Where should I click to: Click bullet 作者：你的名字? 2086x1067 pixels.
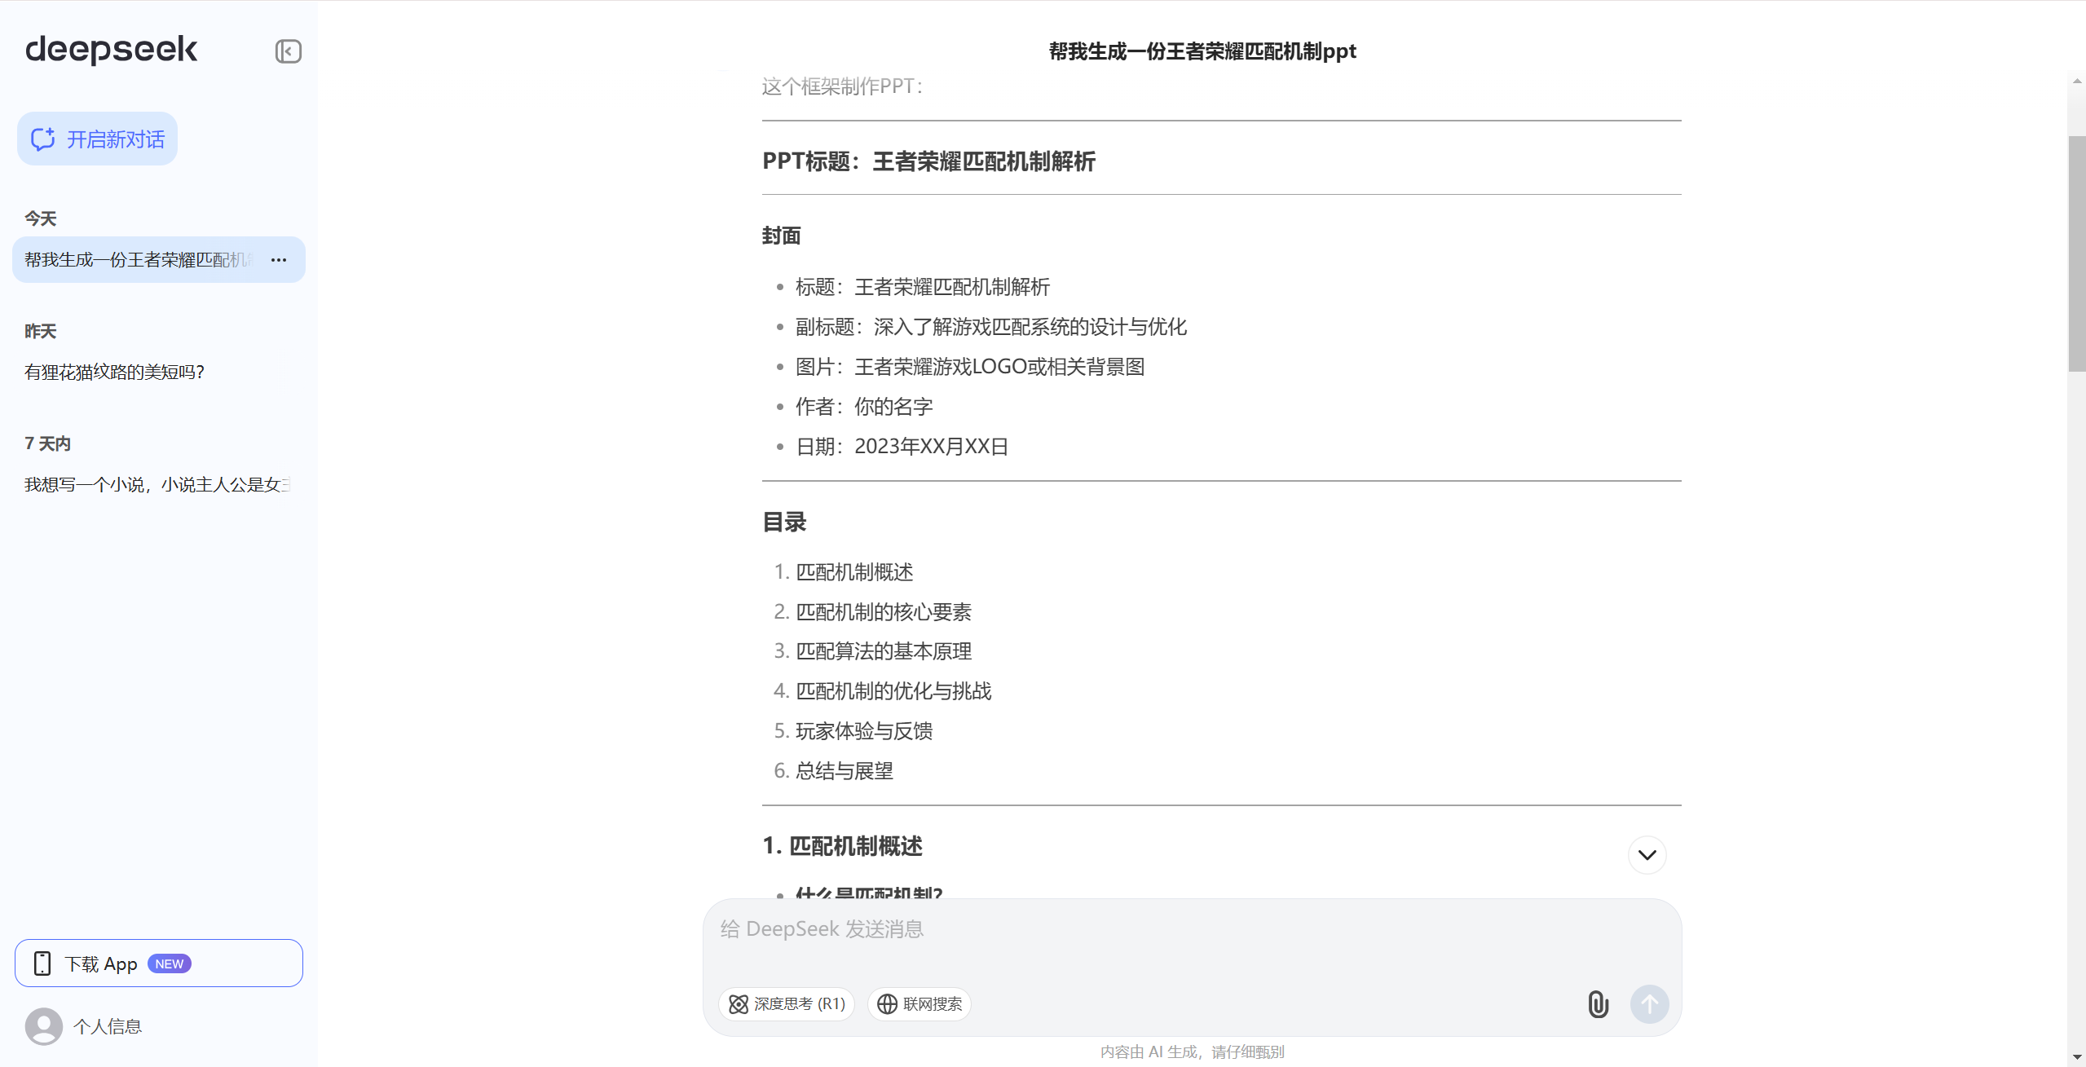[x=864, y=407]
